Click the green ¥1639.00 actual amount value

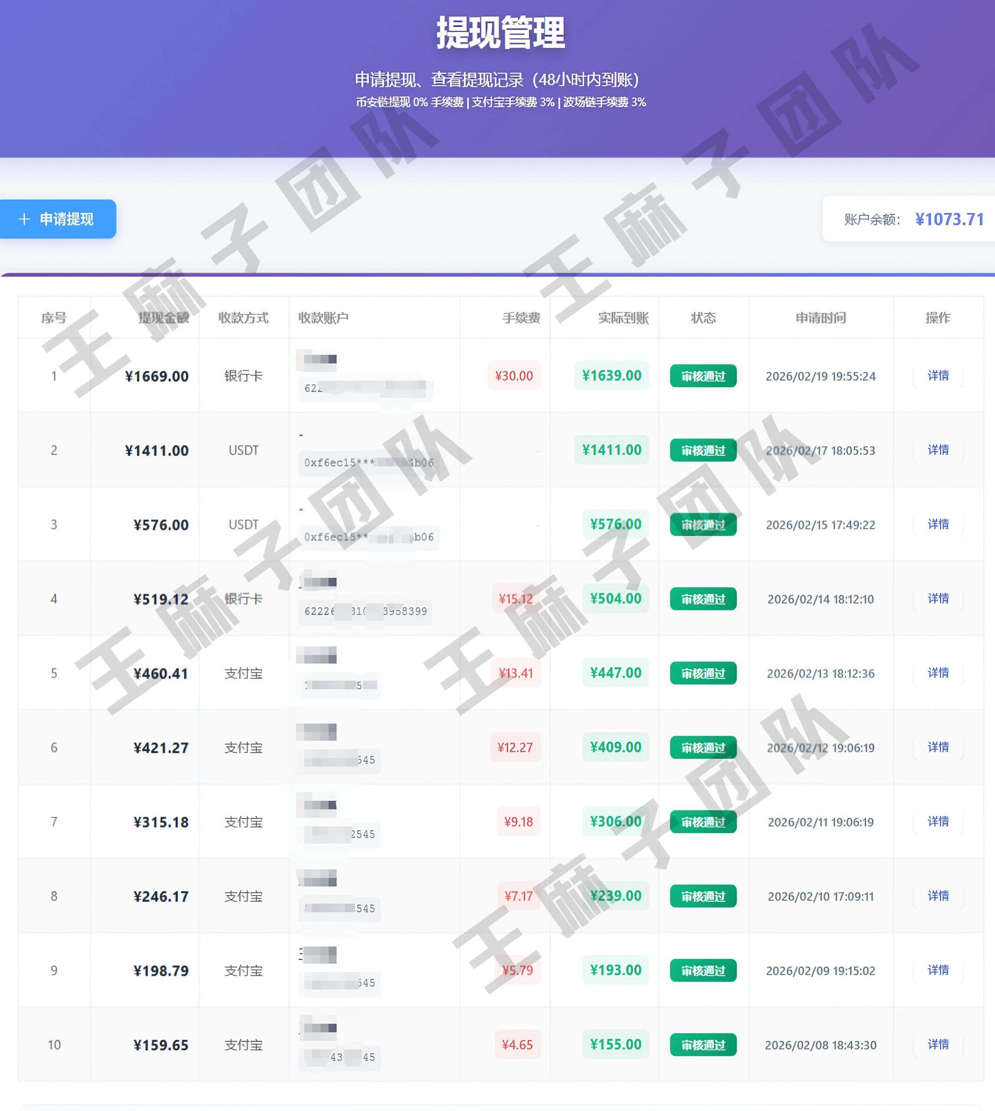tap(612, 376)
